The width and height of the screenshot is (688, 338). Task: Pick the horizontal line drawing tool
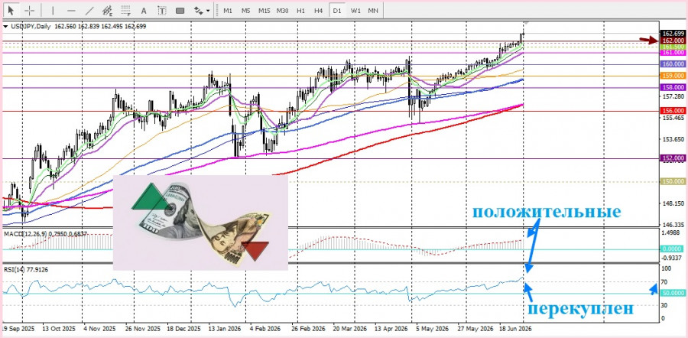[72, 10]
